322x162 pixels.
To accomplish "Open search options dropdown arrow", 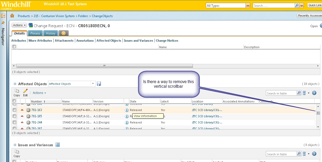I will pos(302,5).
